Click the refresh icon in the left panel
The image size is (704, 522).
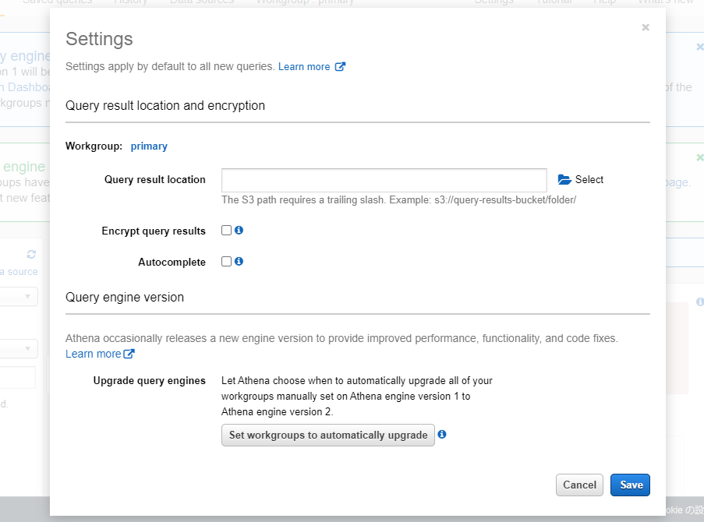[31, 254]
